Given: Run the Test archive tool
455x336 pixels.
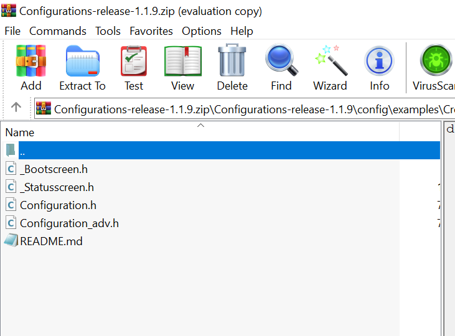Looking at the screenshot, I should 134,61.
